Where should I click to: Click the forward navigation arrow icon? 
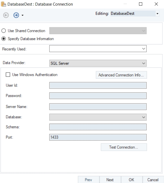[x=16, y=15]
